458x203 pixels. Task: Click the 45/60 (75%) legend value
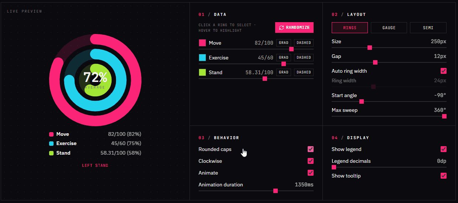click(126, 144)
